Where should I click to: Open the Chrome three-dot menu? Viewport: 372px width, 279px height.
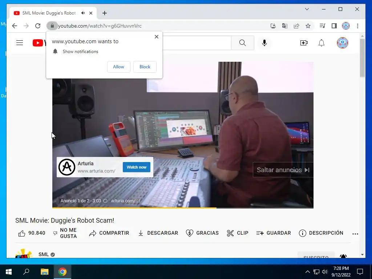coord(357,26)
